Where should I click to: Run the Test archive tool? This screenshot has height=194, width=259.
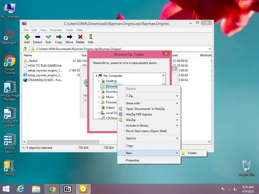48,39
